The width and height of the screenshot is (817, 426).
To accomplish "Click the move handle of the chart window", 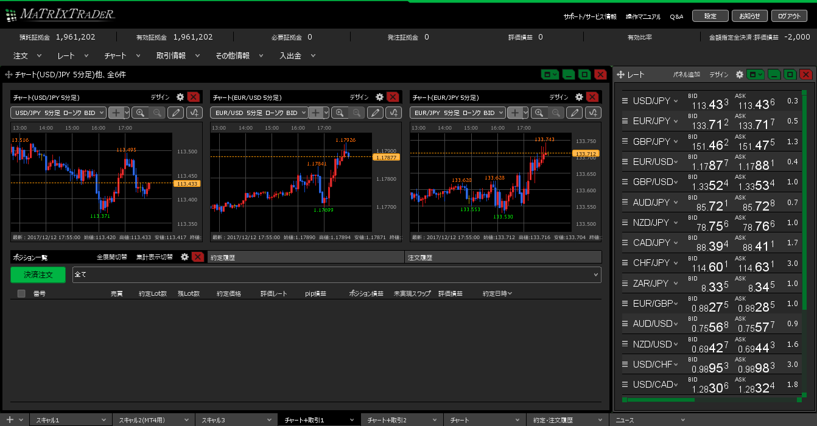I will [x=9, y=74].
